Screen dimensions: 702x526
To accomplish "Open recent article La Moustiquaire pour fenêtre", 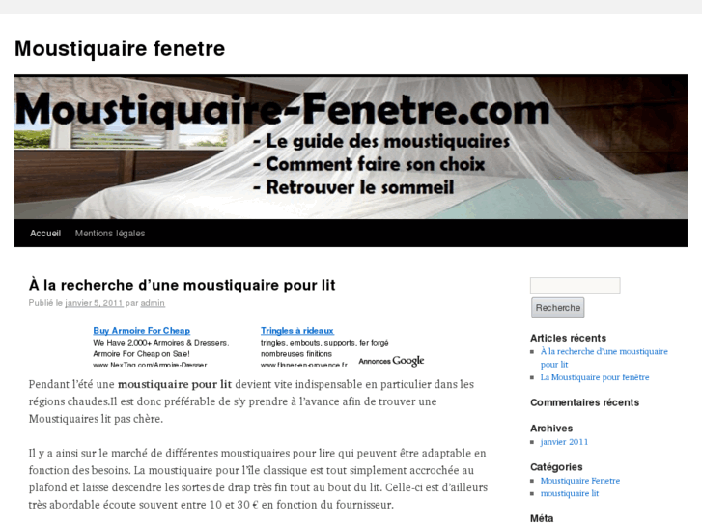I will pos(595,377).
